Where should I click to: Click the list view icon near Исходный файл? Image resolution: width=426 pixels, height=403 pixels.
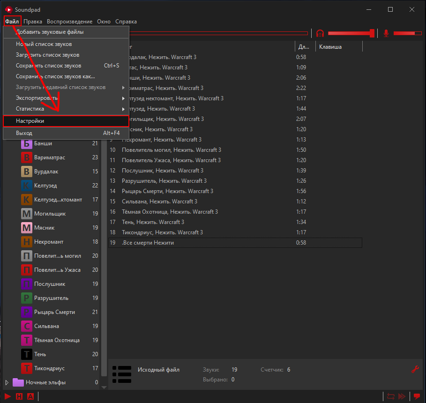122,374
